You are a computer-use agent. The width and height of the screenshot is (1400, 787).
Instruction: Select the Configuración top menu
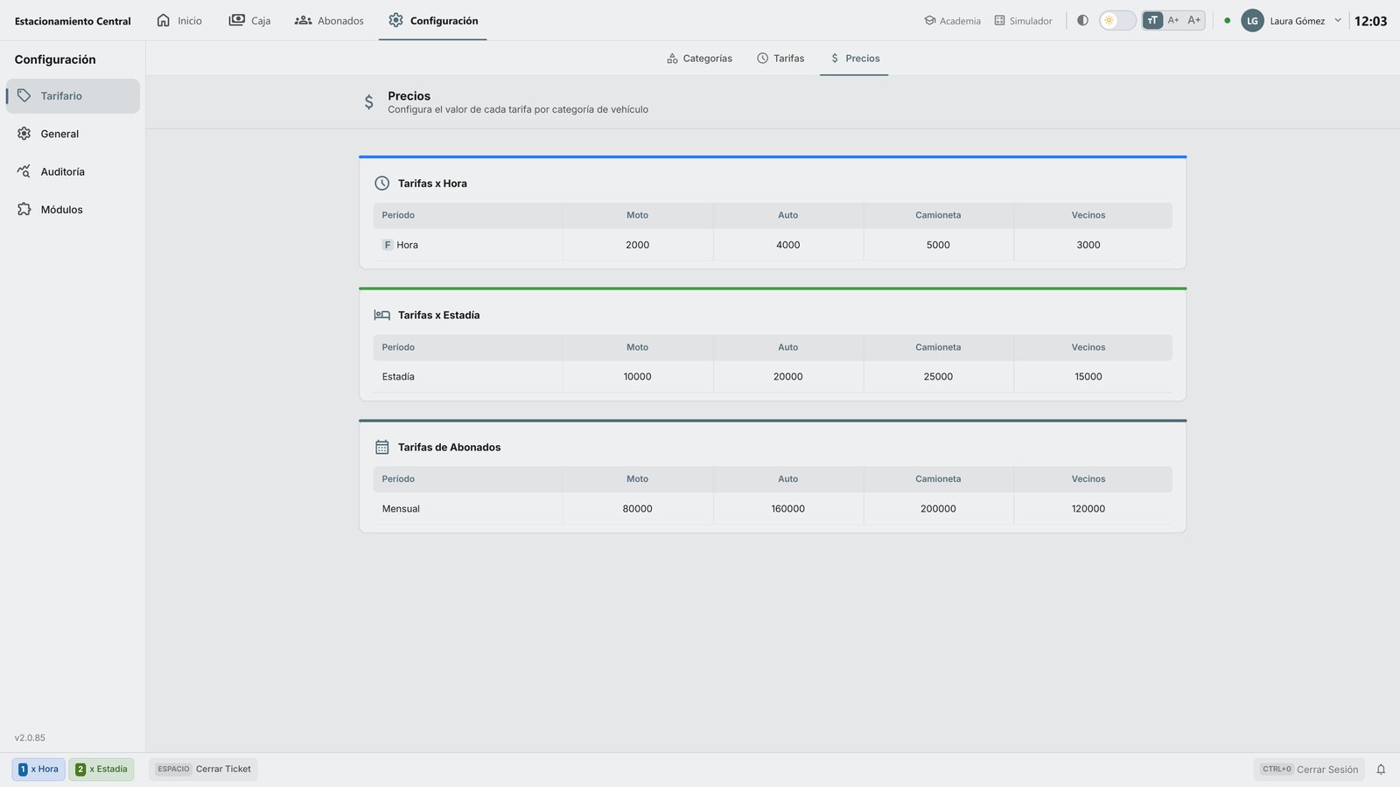(433, 20)
